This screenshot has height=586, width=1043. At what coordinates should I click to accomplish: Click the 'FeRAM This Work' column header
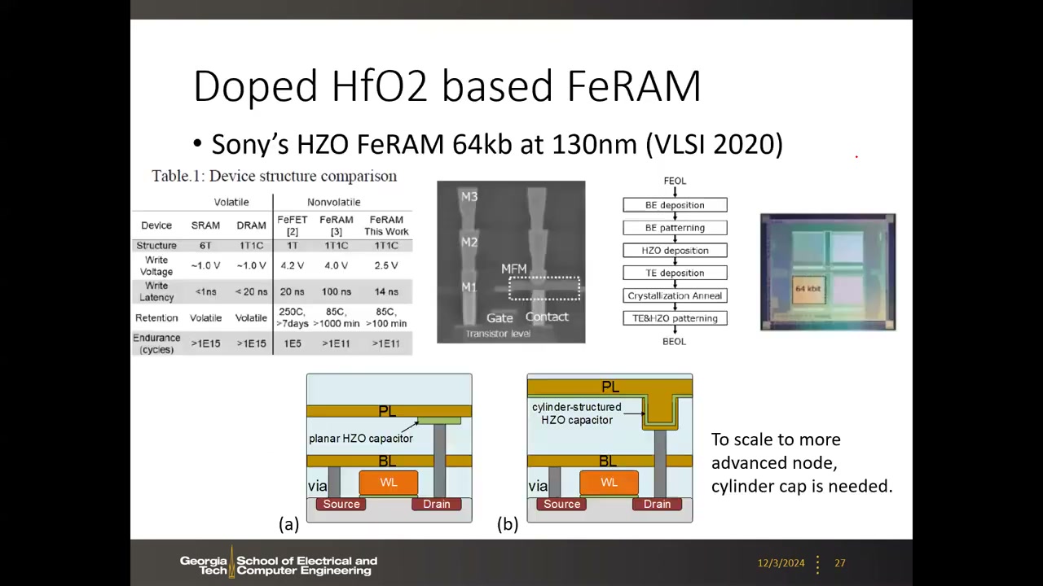pos(386,225)
